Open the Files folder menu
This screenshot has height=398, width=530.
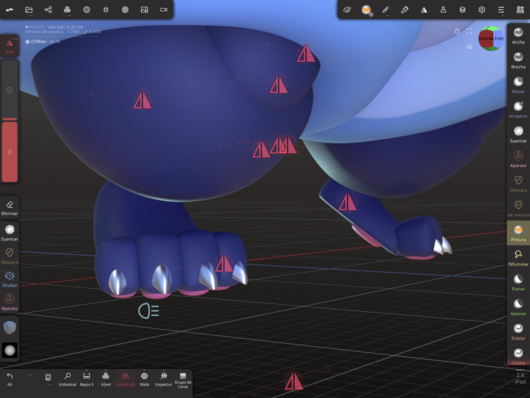point(29,9)
